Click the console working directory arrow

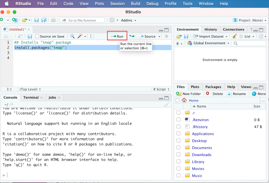(11, 104)
